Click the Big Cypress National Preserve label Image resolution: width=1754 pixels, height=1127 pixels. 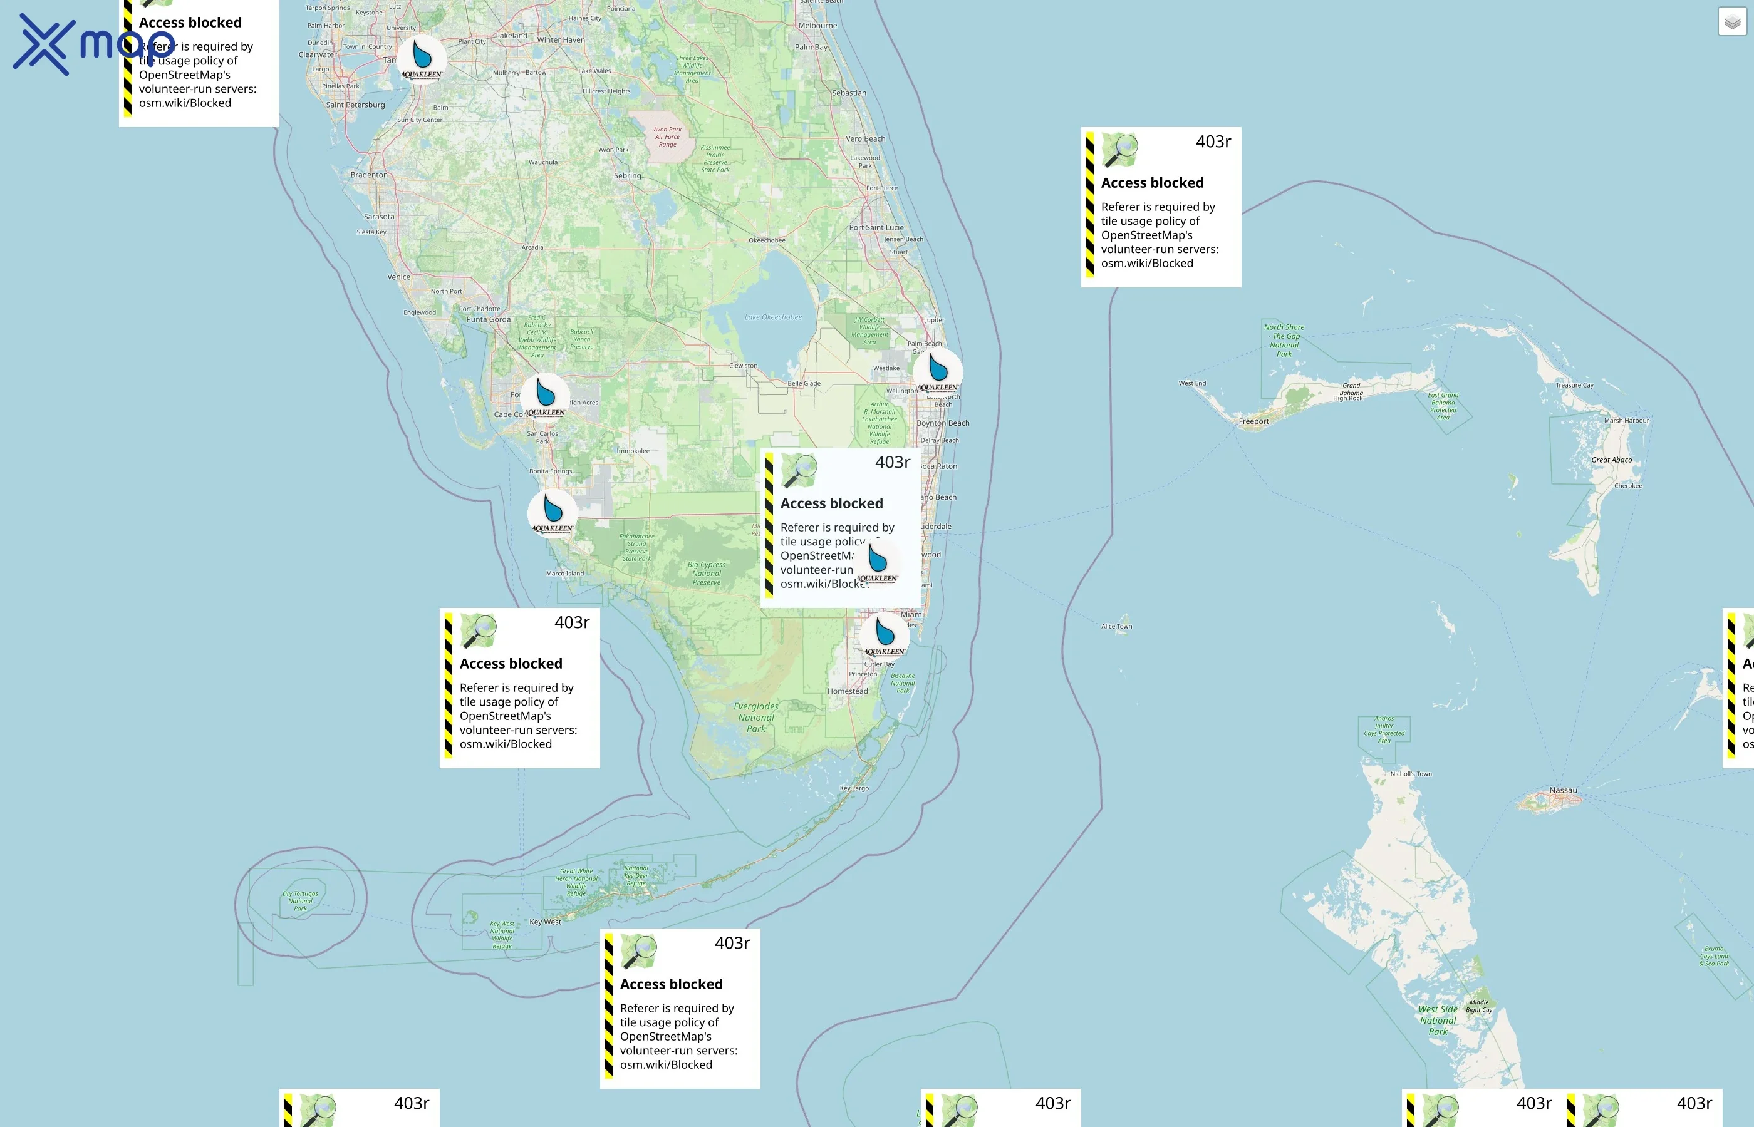click(707, 574)
